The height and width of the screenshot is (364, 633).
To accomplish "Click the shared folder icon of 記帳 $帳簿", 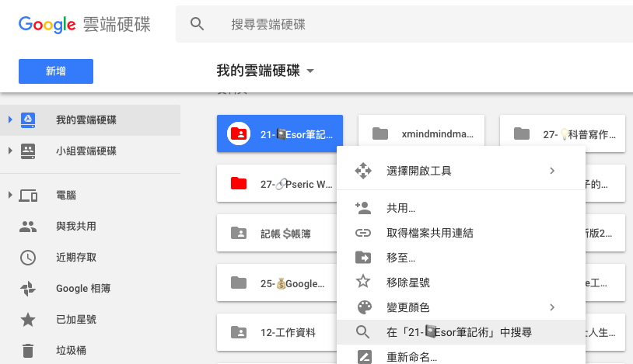I will pyautogui.click(x=239, y=233).
